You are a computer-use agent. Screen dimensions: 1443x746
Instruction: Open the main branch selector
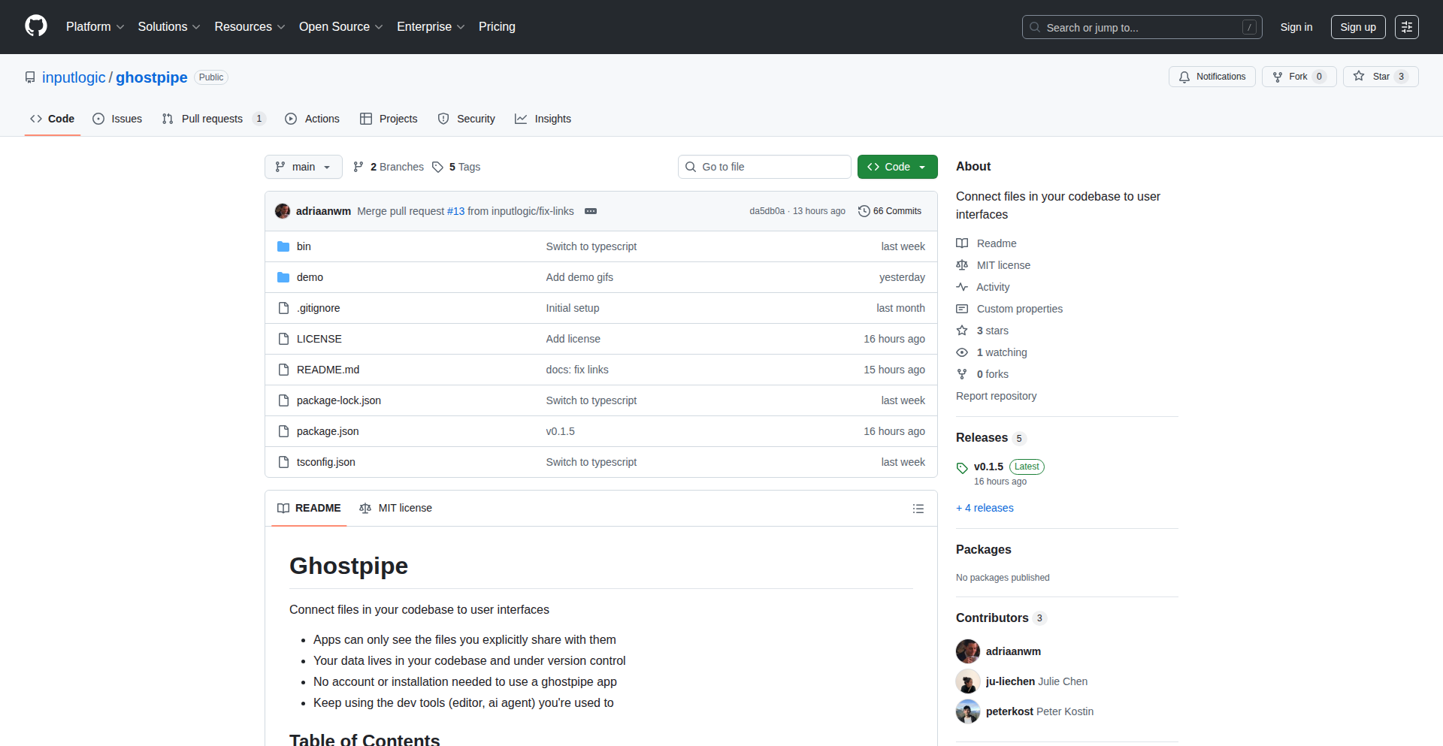[304, 167]
